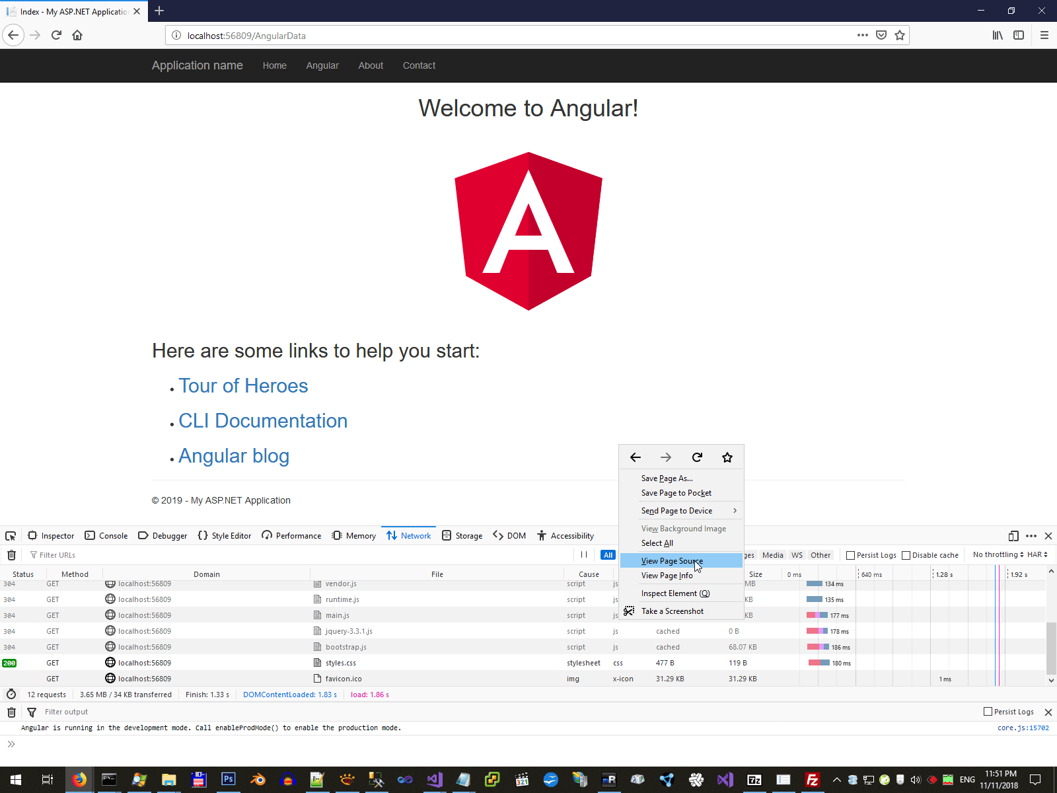Click the context menu Back arrow
Image resolution: width=1057 pixels, height=793 pixels.
coord(636,457)
